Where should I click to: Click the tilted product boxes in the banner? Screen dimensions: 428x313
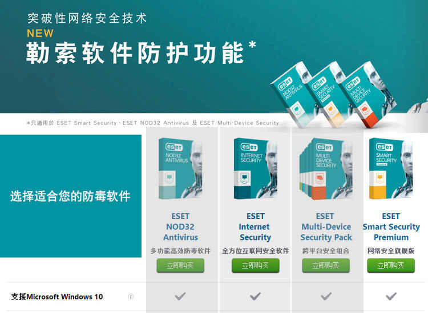[x=334, y=95]
